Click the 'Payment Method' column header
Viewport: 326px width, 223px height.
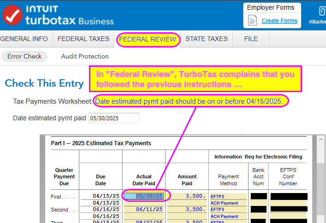pyautogui.click(x=228, y=180)
